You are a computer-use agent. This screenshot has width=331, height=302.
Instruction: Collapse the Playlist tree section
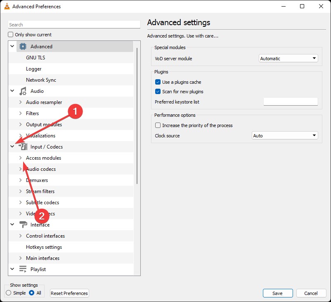tap(12, 269)
